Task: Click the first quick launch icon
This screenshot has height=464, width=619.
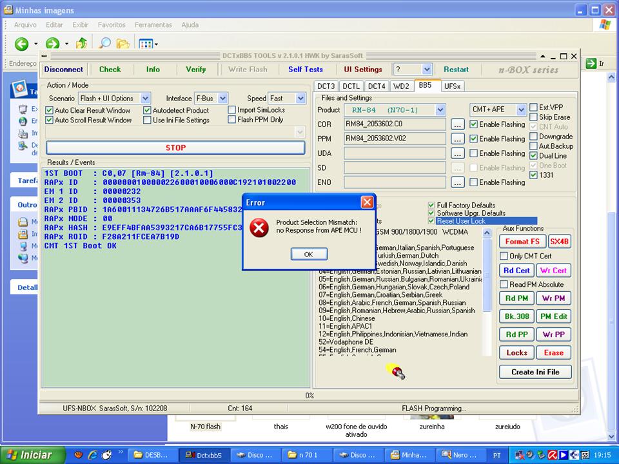Action: pos(78,455)
